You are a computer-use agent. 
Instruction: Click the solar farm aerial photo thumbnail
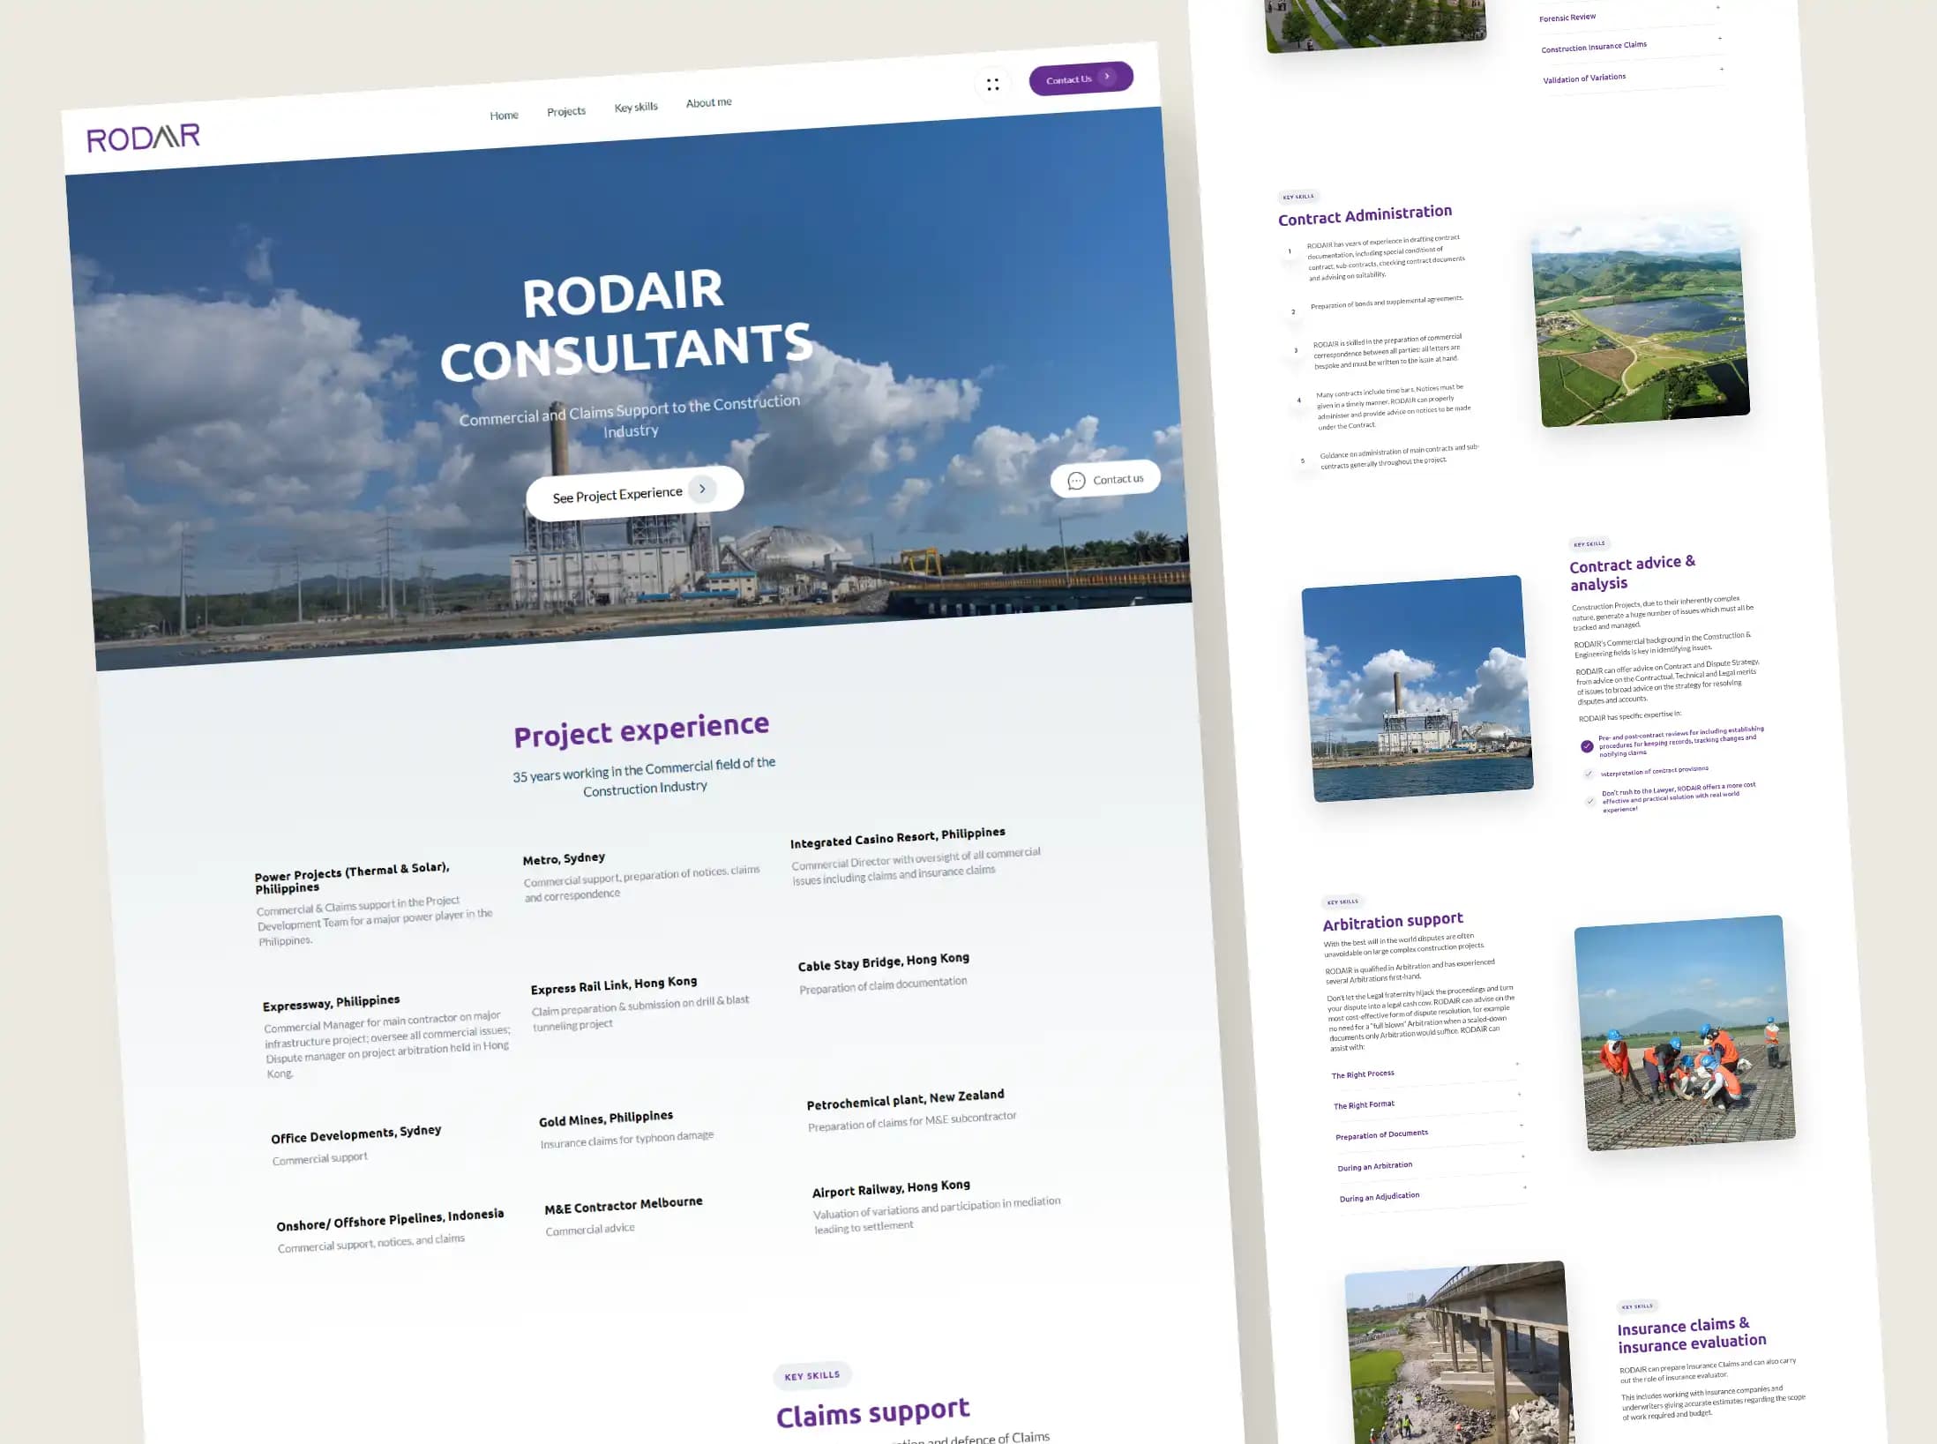point(1642,325)
